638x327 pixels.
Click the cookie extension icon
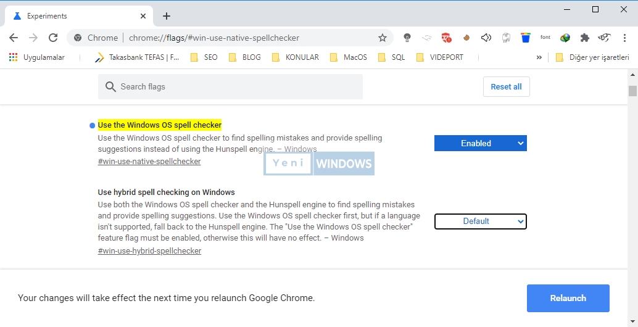[x=466, y=38]
